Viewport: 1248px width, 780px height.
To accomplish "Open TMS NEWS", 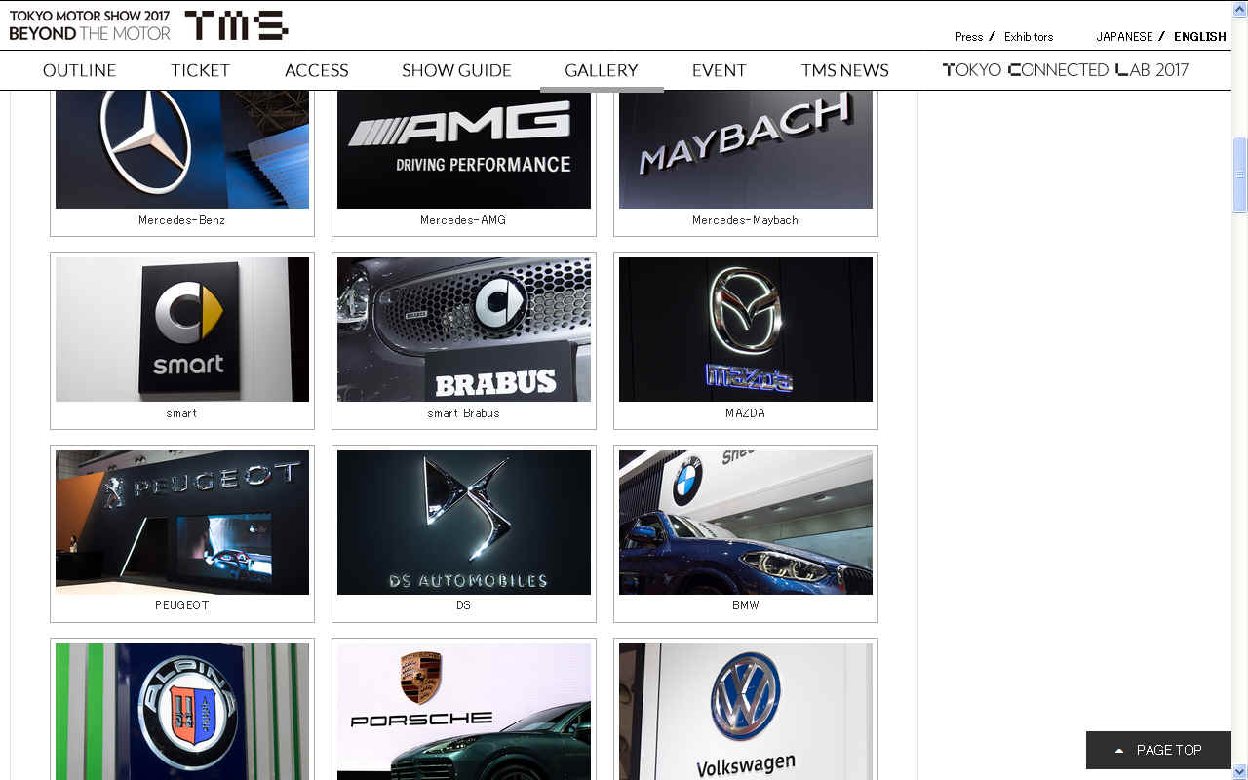I will coord(844,70).
